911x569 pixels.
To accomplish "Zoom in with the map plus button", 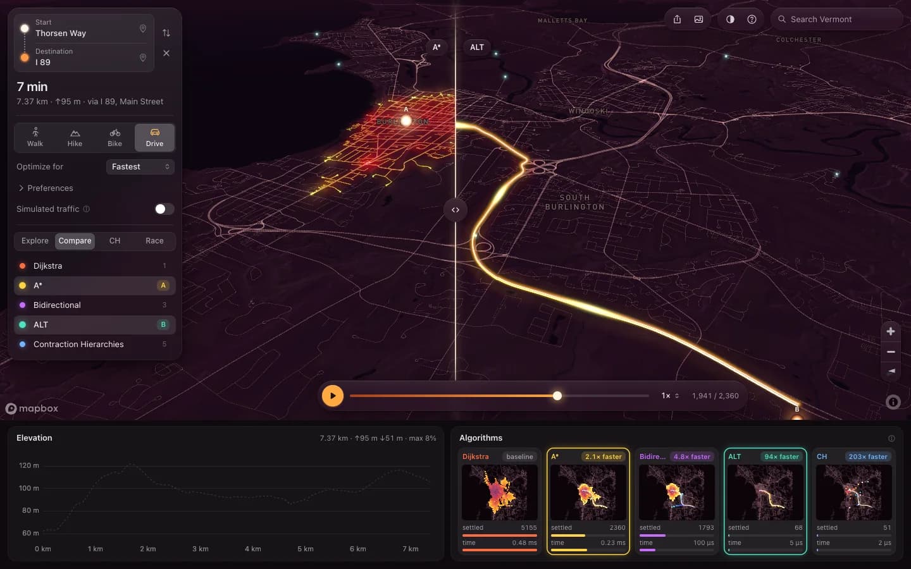I will point(891,331).
